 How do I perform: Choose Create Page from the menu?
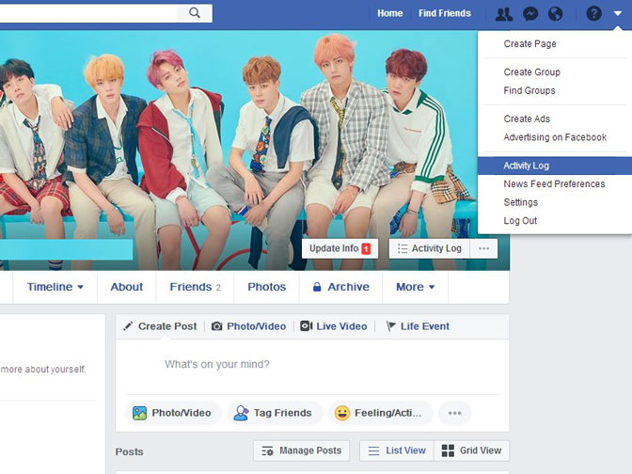[529, 43]
